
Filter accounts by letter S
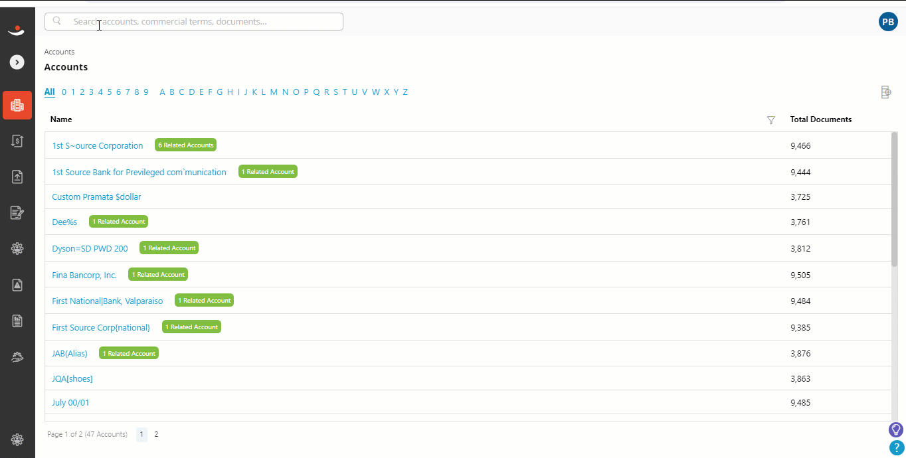click(336, 92)
